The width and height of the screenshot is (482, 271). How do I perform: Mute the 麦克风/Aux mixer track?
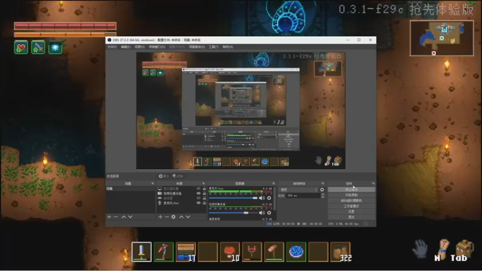pyautogui.click(x=262, y=198)
